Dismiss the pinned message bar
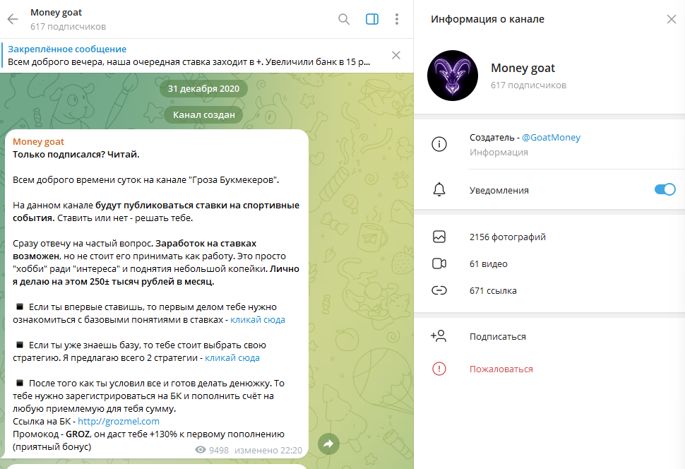Screen dimensions: 685x469 [395, 55]
